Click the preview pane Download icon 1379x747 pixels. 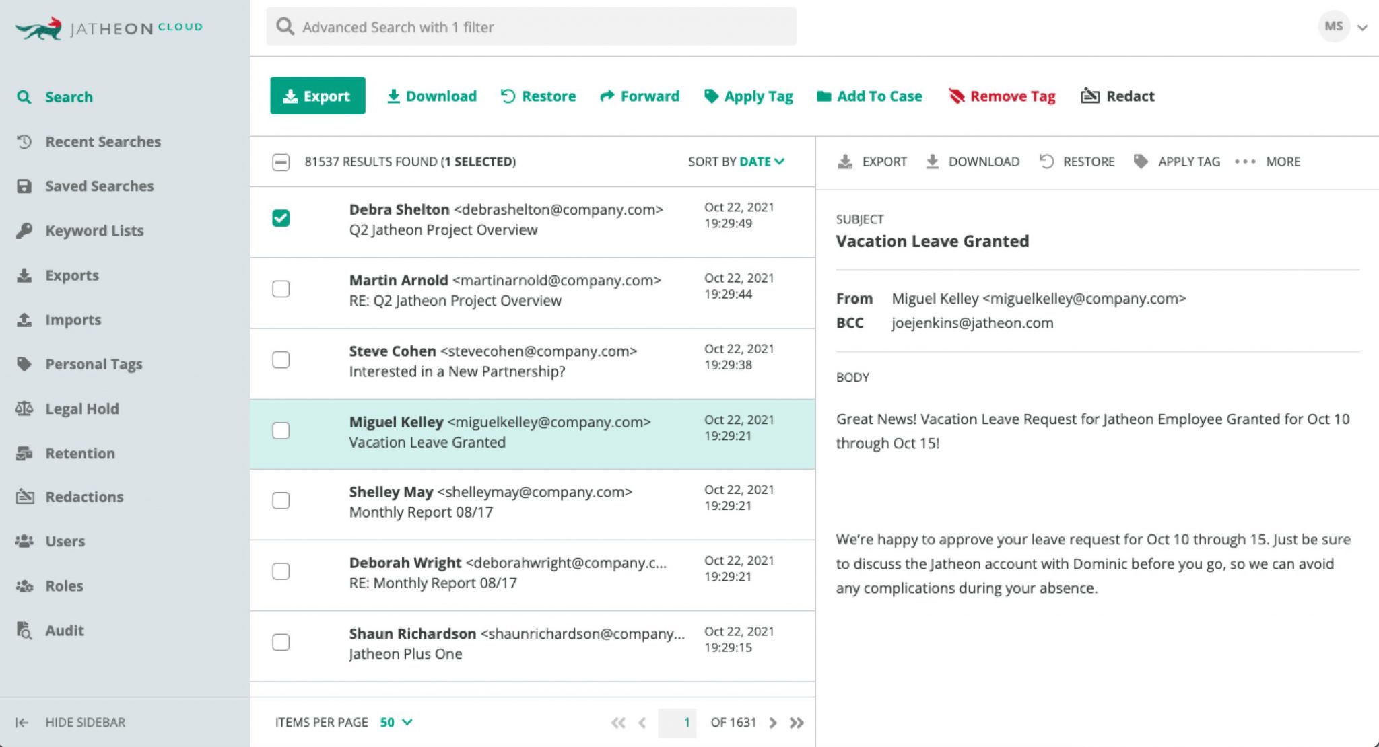[932, 162]
